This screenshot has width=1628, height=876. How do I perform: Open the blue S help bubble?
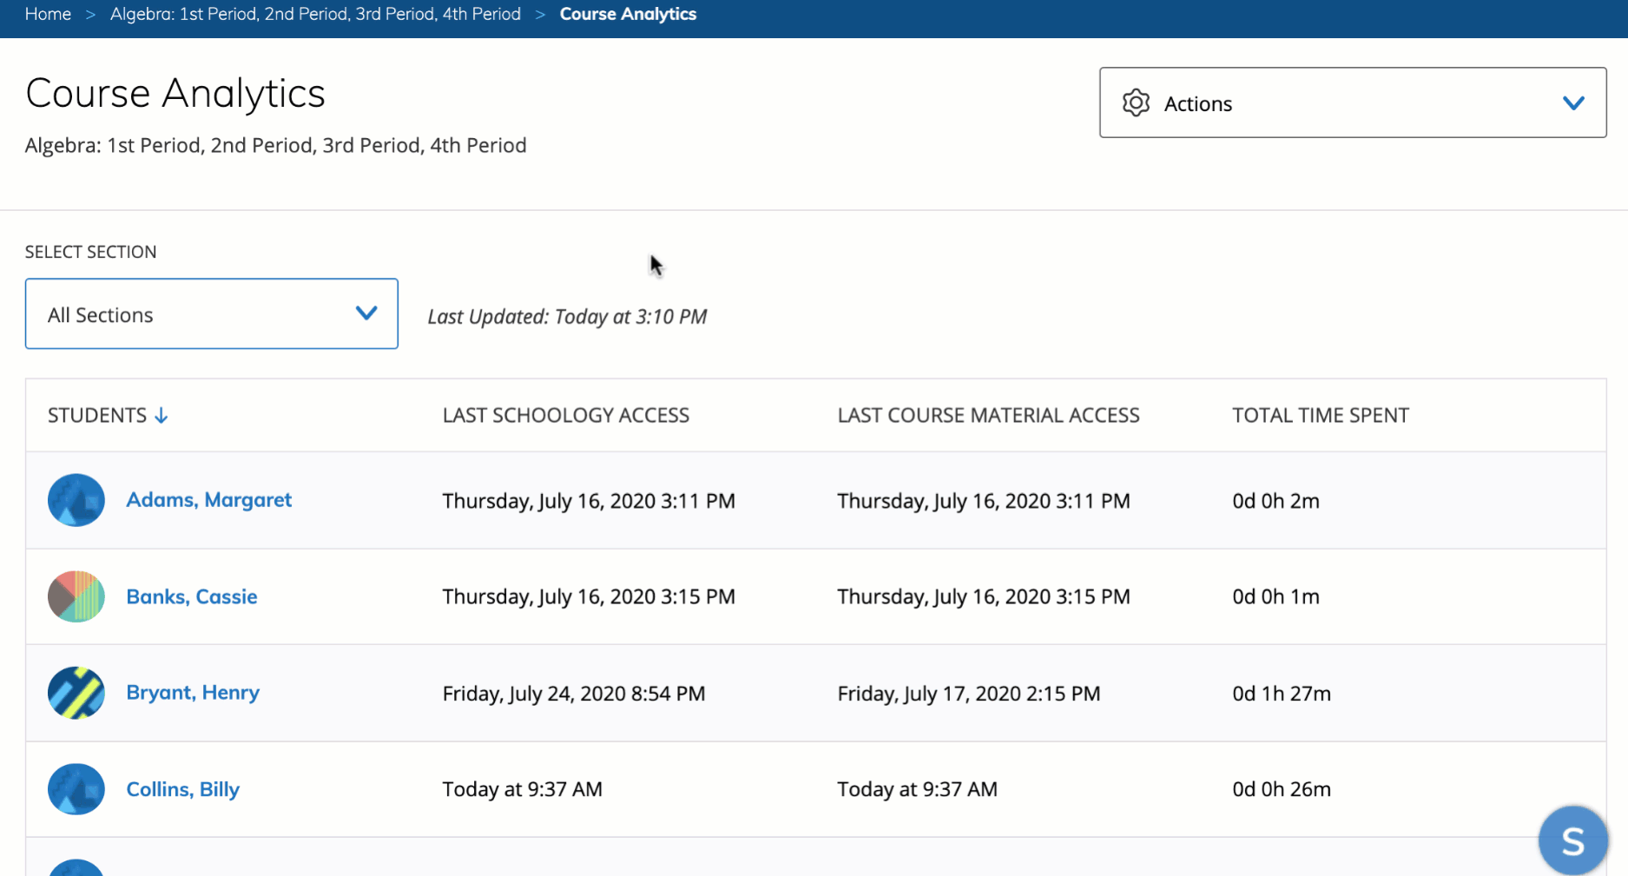[x=1572, y=840]
